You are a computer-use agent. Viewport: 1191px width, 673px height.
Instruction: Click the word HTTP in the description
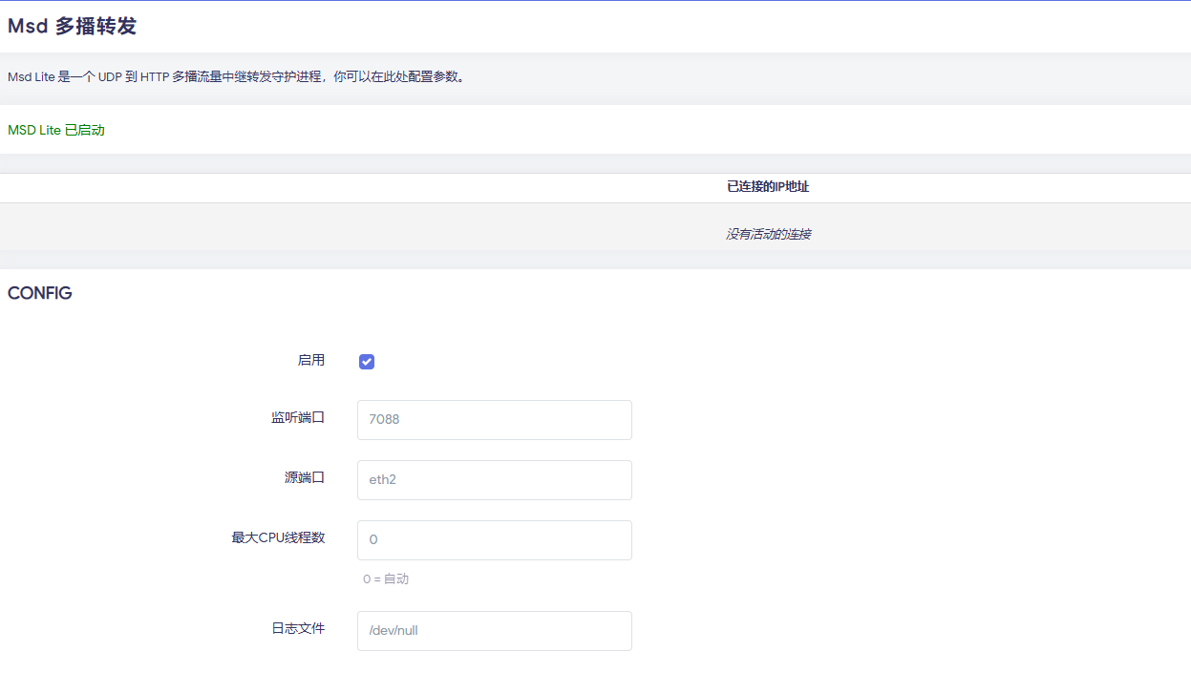(x=154, y=77)
